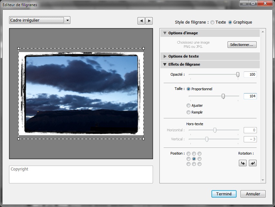Click the Opacité slider handle
Viewport: 275px width, 207px height.
click(x=238, y=74)
